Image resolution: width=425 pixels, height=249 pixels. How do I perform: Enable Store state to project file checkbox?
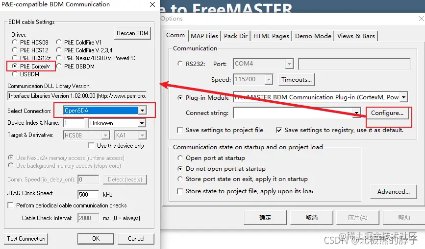click(x=180, y=191)
